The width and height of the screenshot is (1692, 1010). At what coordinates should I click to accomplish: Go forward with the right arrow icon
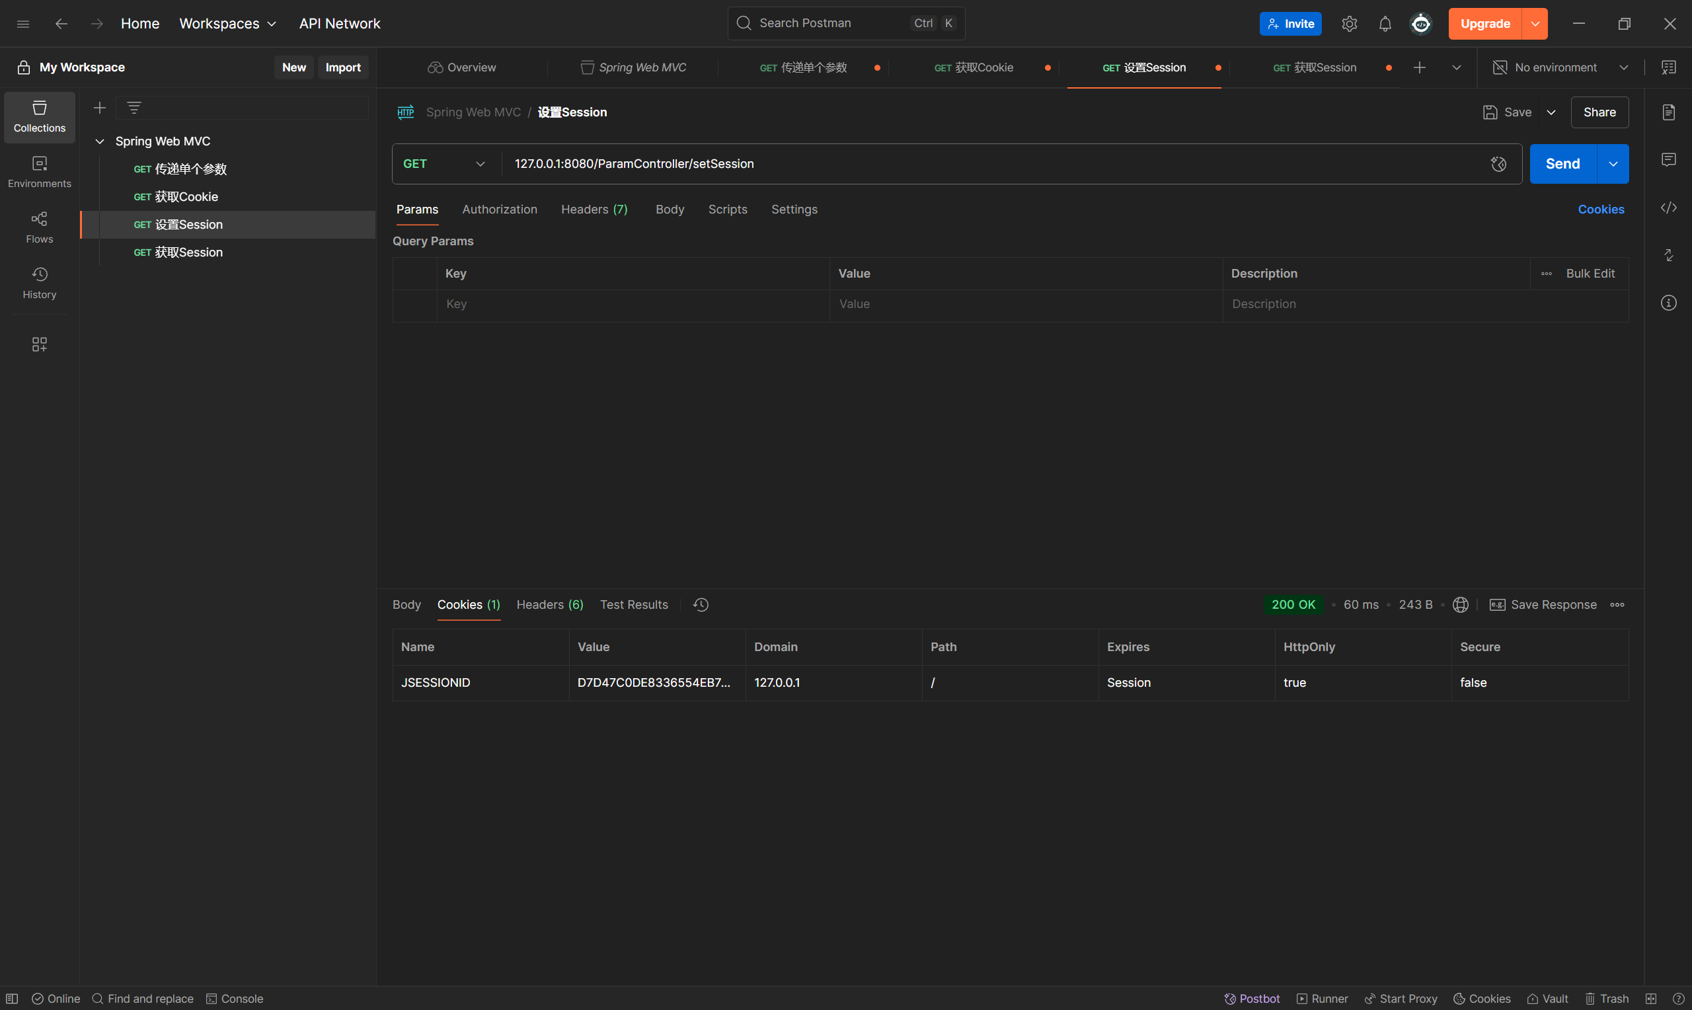(x=97, y=24)
